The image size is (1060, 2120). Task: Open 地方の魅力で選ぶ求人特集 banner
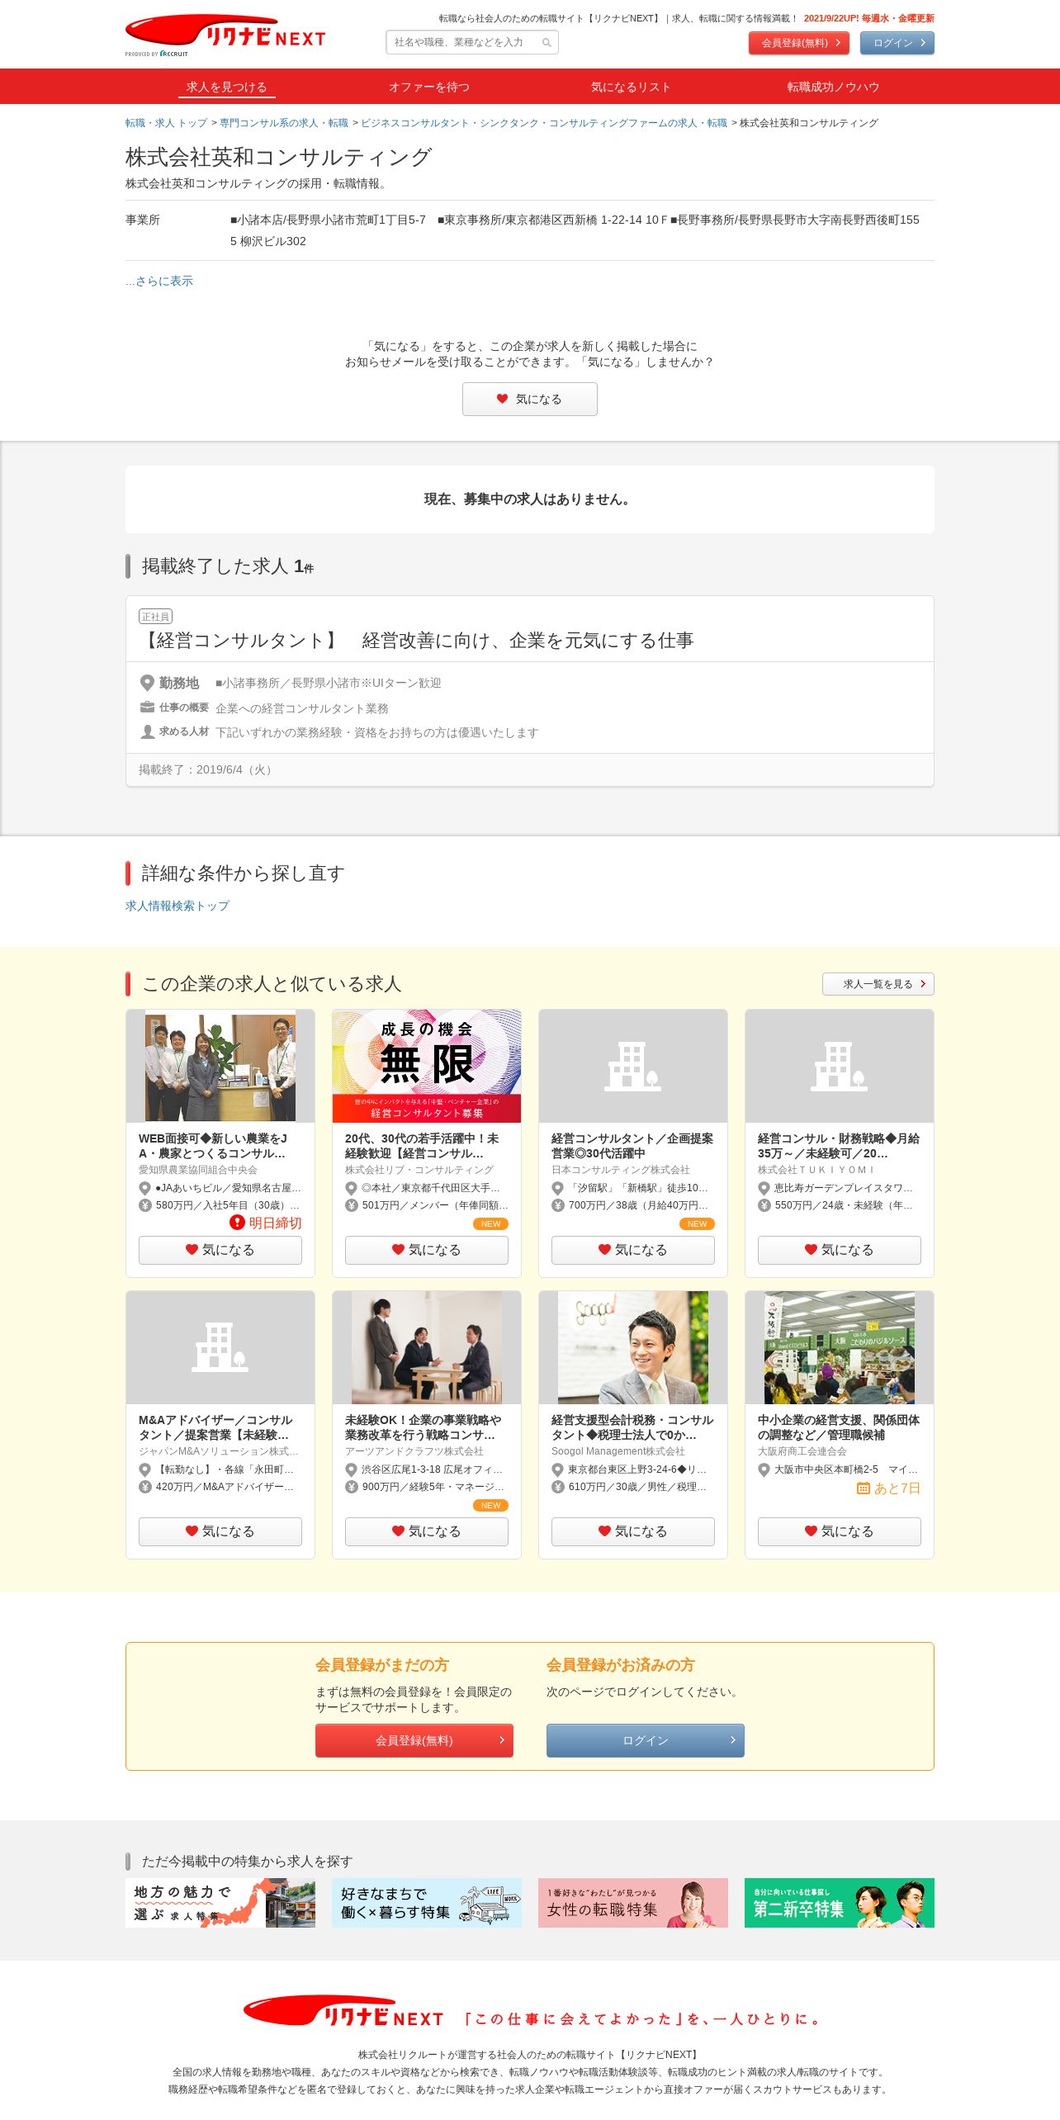(220, 1903)
